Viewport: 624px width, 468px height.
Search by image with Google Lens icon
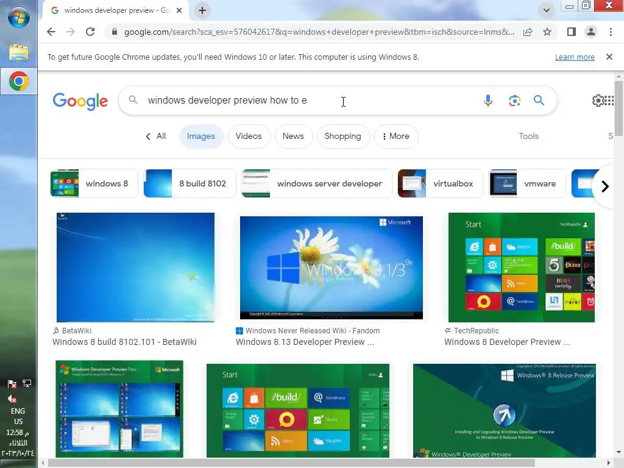[x=514, y=101]
